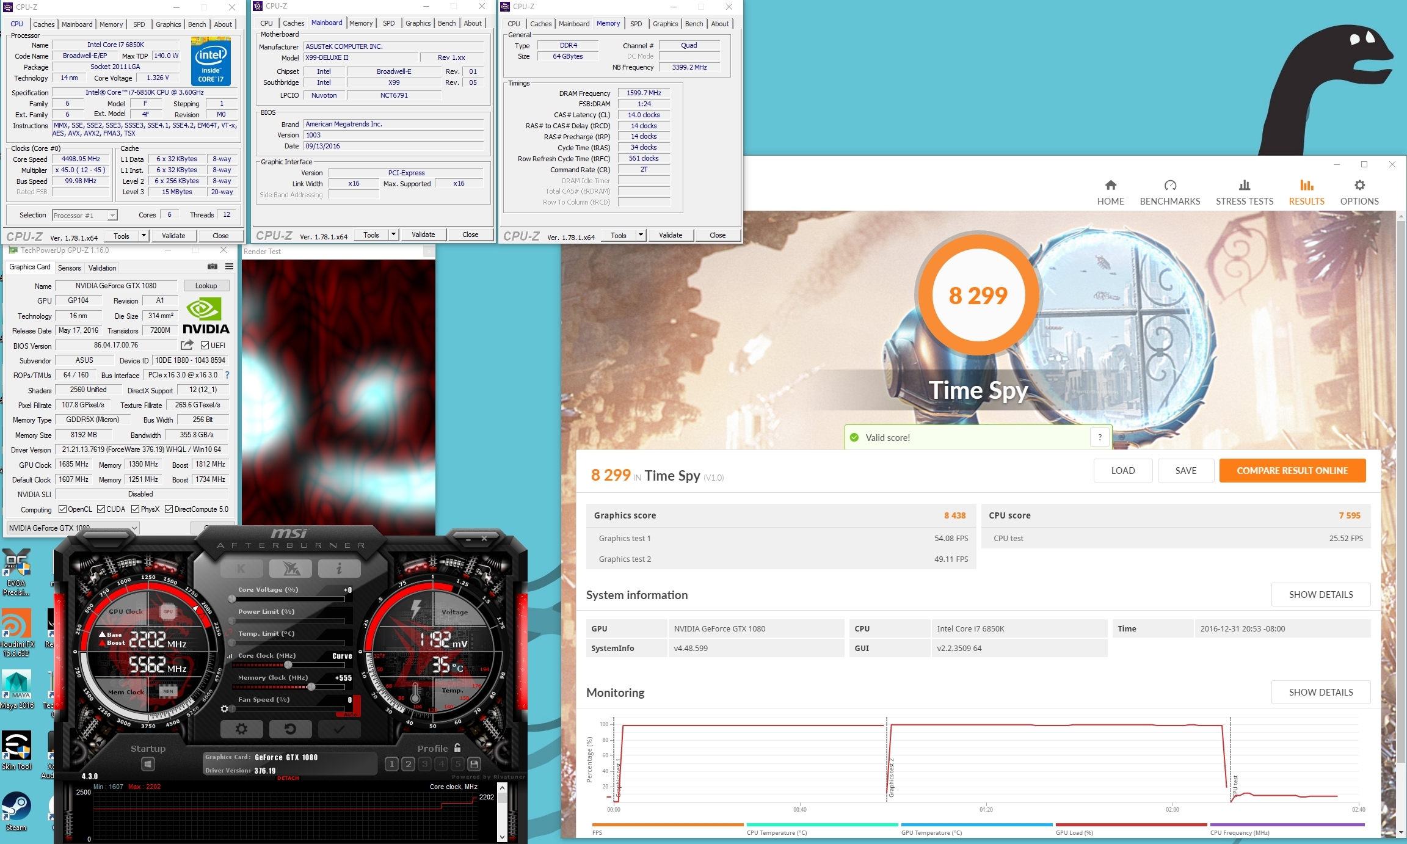Viewport: 1407px width, 844px height.
Task: Toggle PhysX checkbox in GPU-Z
Action: (x=135, y=509)
